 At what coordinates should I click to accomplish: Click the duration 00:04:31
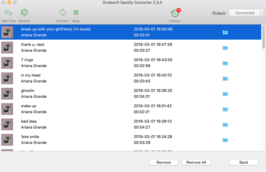pyautogui.click(x=142, y=97)
